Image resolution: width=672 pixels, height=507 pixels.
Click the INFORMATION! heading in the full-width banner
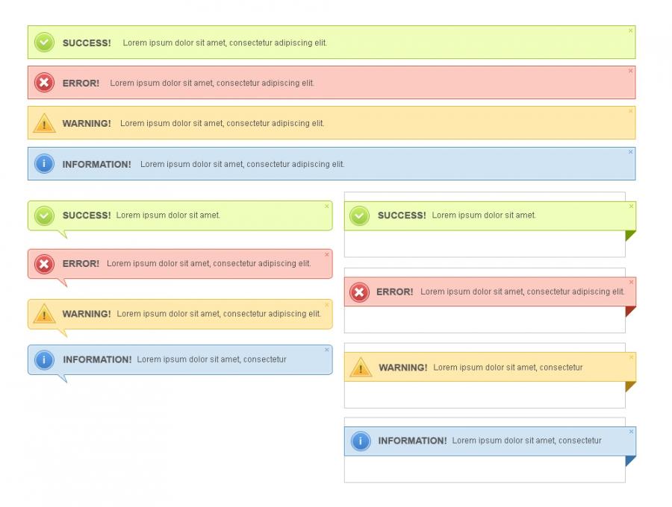tap(96, 164)
